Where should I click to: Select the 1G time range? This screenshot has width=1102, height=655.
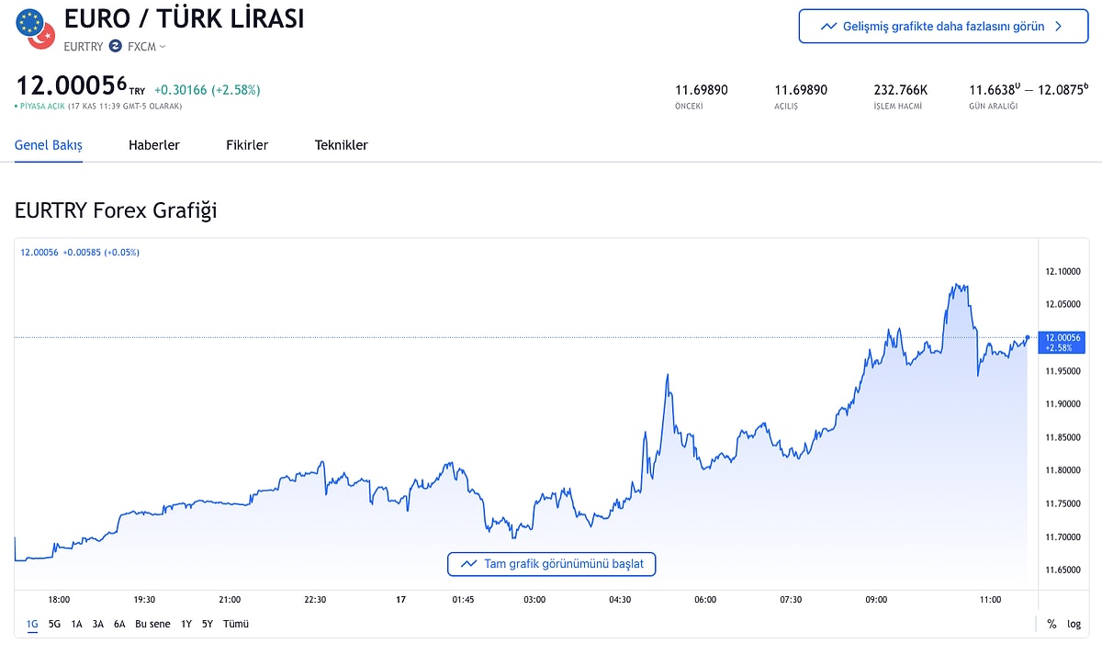(x=32, y=624)
